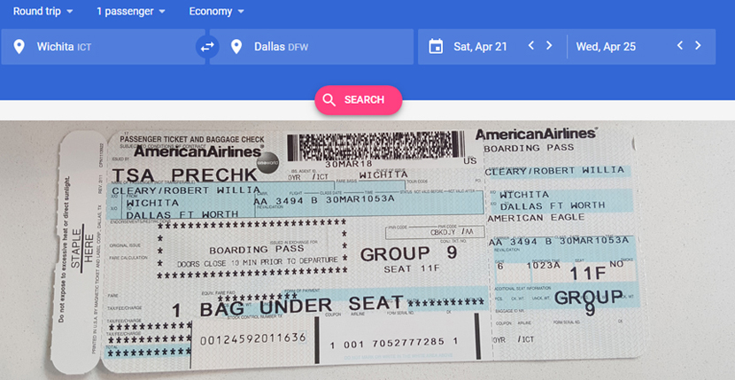This screenshot has height=380, width=735.
Task: Click the magnifier icon on Search button
Action: click(x=329, y=100)
